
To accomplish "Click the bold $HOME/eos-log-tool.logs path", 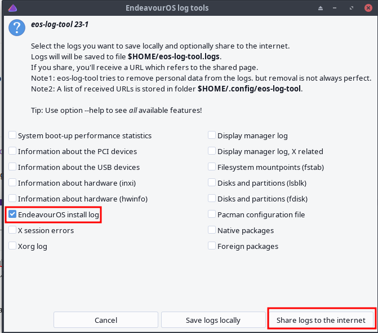I will [174, 56].
